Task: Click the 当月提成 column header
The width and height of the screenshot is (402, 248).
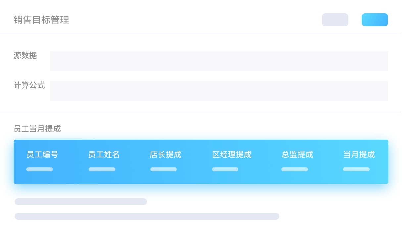Action: (359, 154)
